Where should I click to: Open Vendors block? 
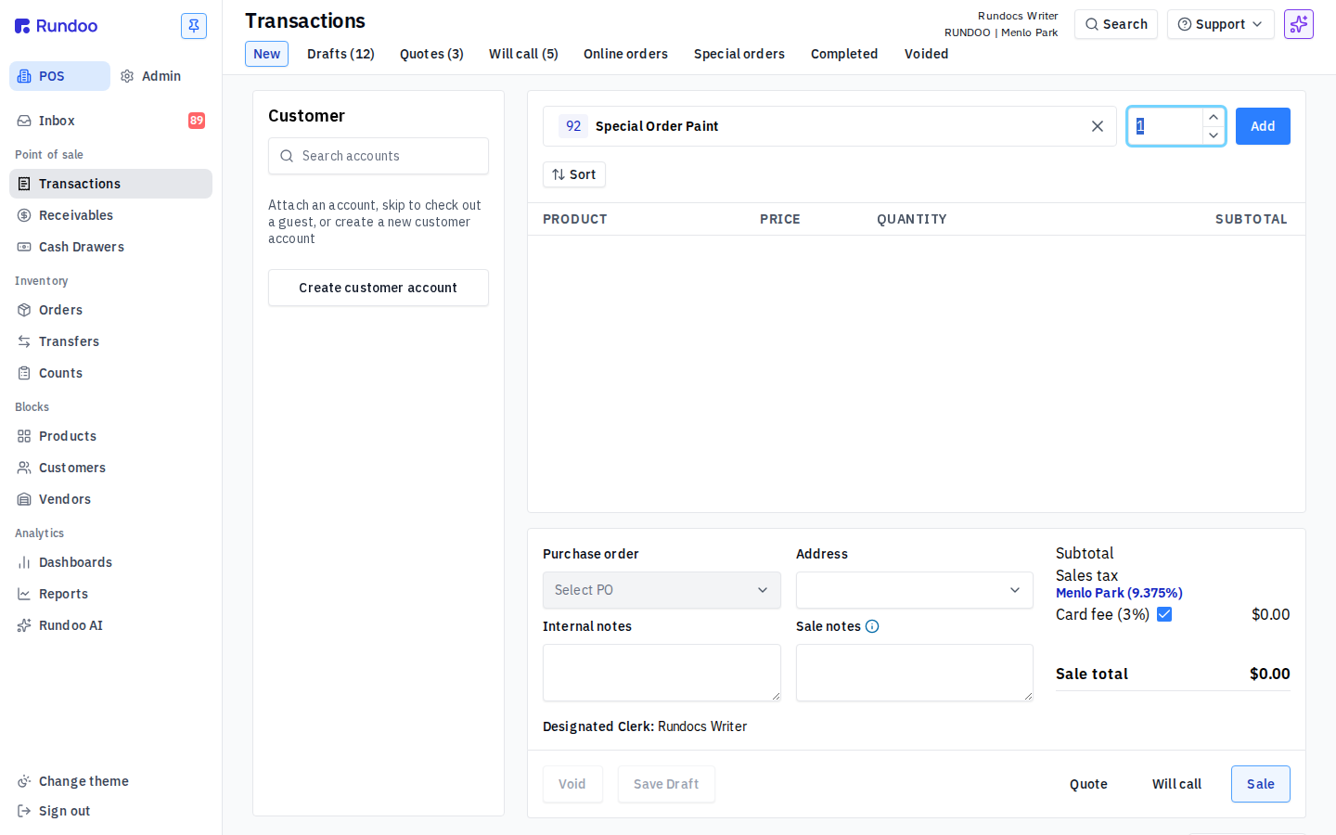tap(110, 499)
